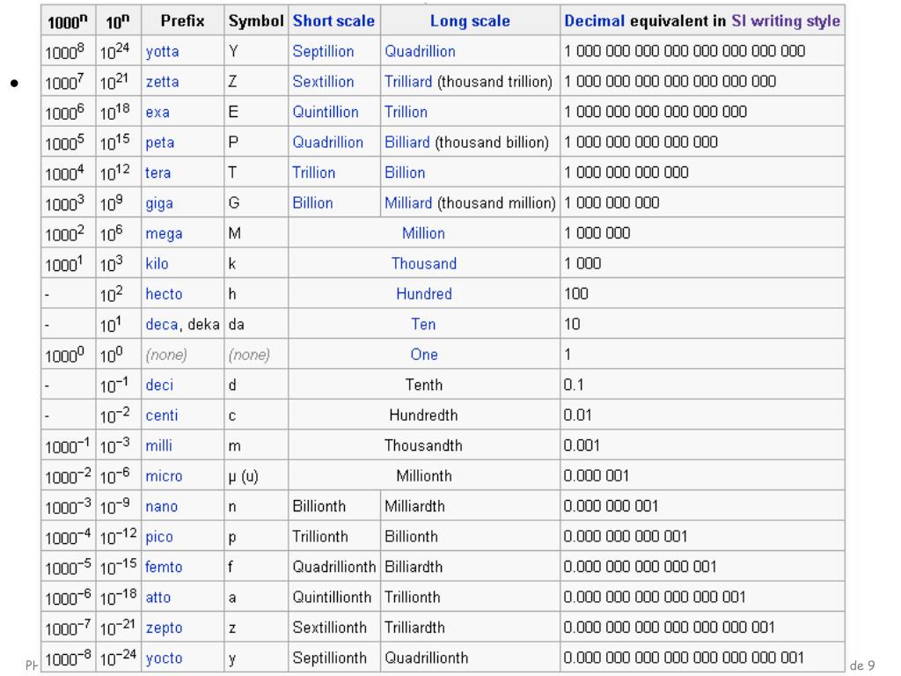Click the 'Decimal' link in the header

click(594, 21)
